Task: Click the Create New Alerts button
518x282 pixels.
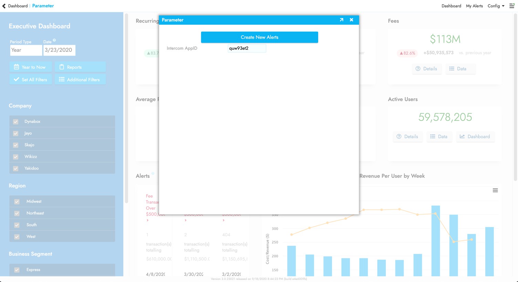Action: point(259,37)
